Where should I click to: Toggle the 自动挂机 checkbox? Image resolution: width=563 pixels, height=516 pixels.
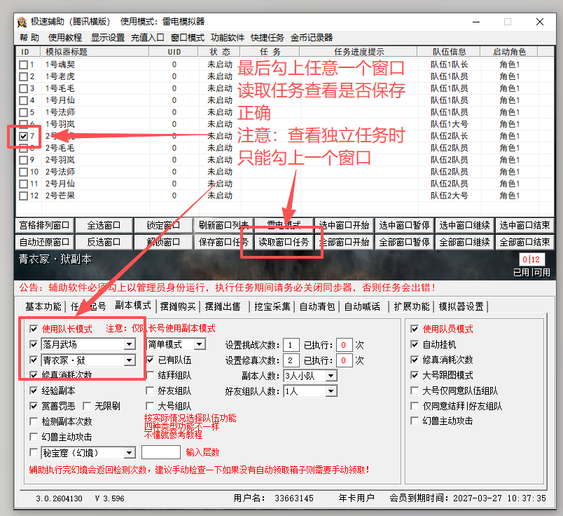coord(415,344)
